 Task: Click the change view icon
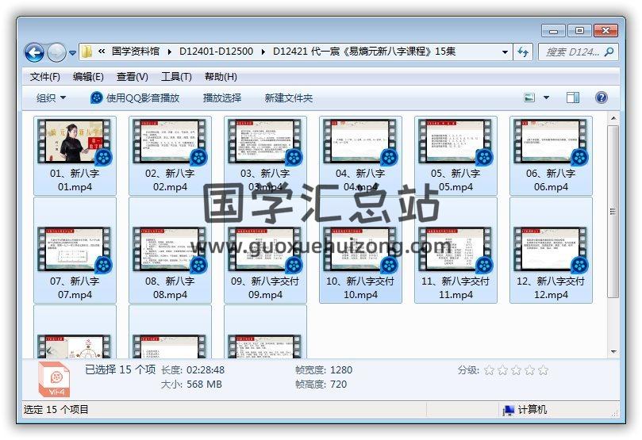529,98
